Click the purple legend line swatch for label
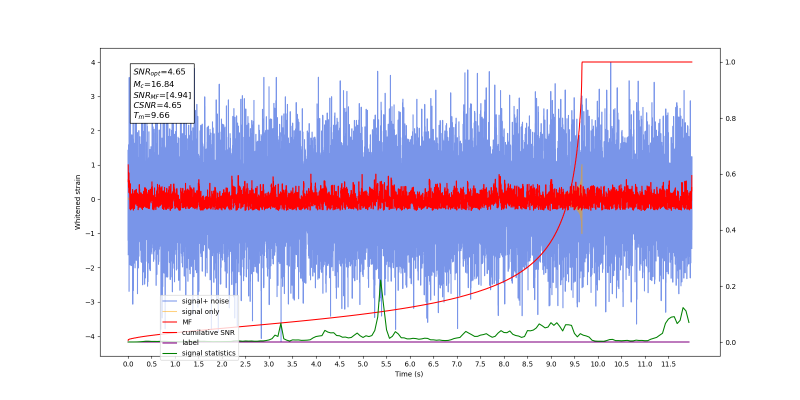Viewport: 800px width, 400px height. 170,342
